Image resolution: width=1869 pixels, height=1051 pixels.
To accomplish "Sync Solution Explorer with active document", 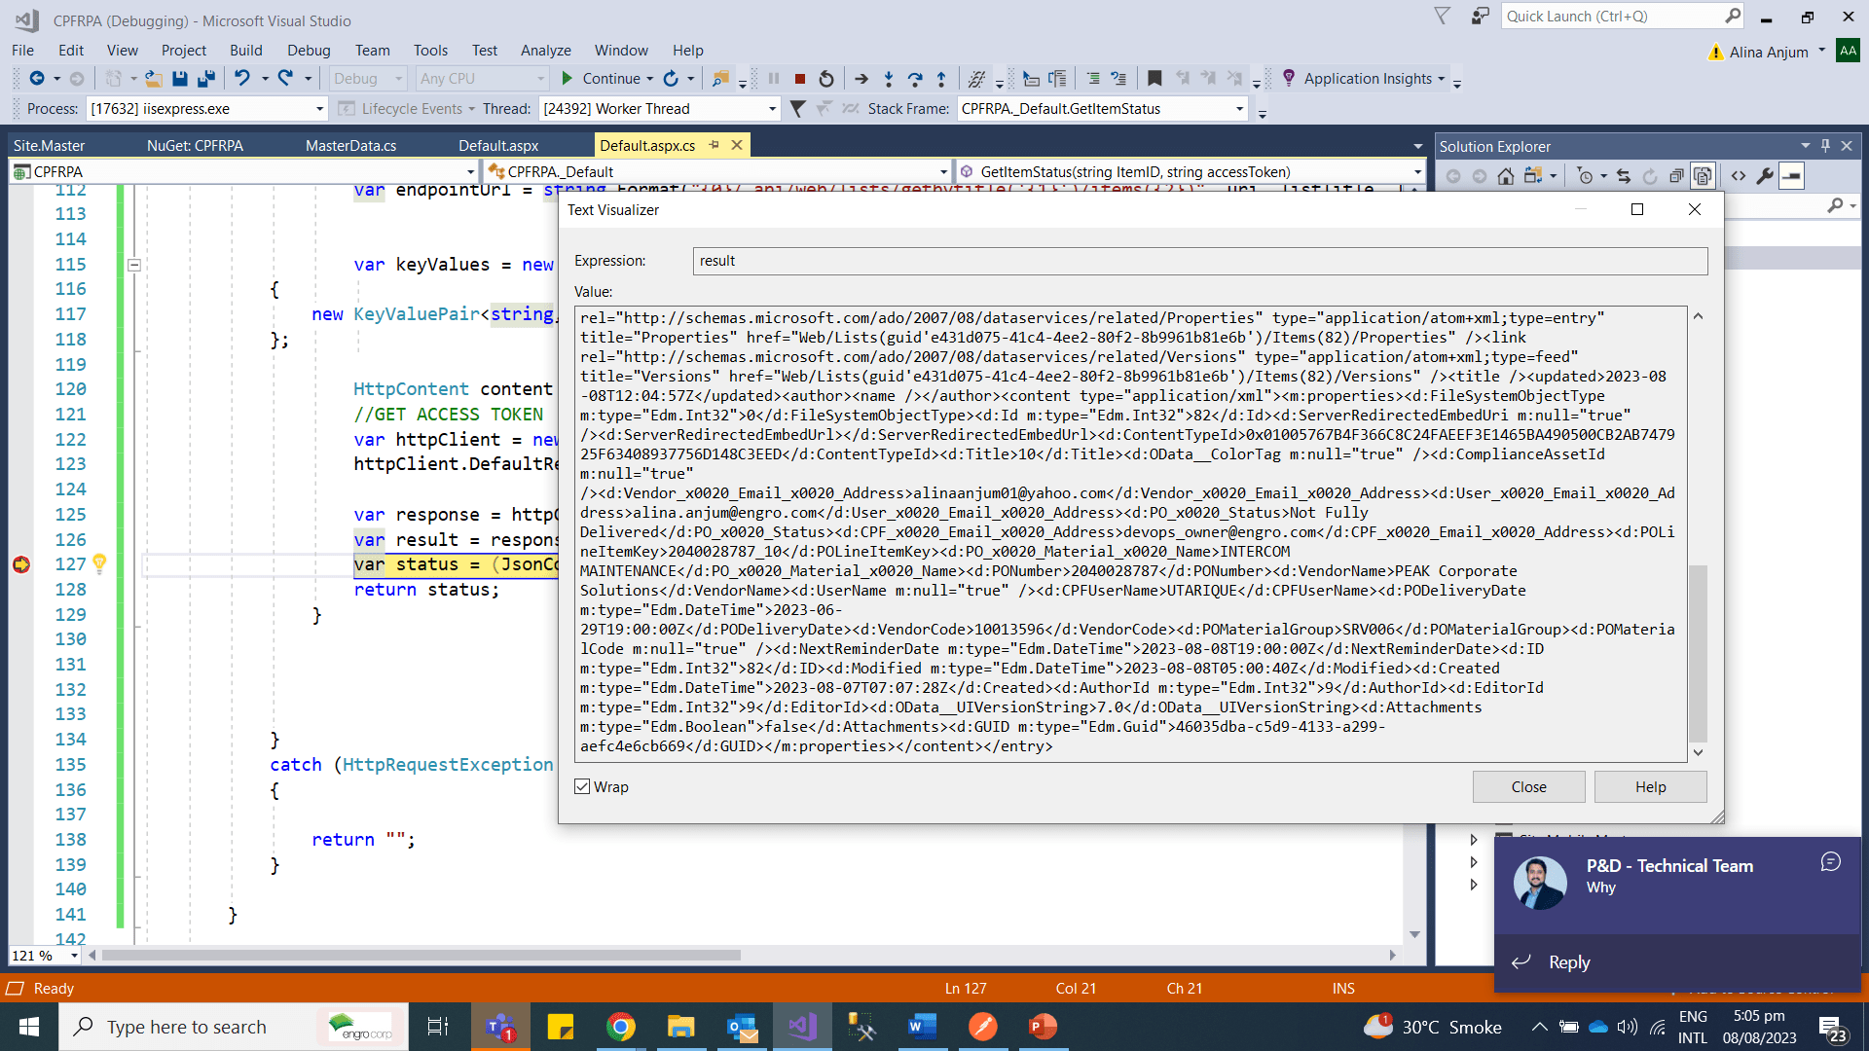I will (1624, 176).
